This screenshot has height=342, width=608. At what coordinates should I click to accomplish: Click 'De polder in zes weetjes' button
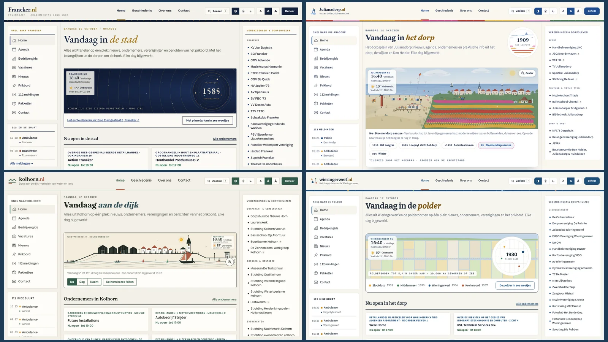click(515, 285)
